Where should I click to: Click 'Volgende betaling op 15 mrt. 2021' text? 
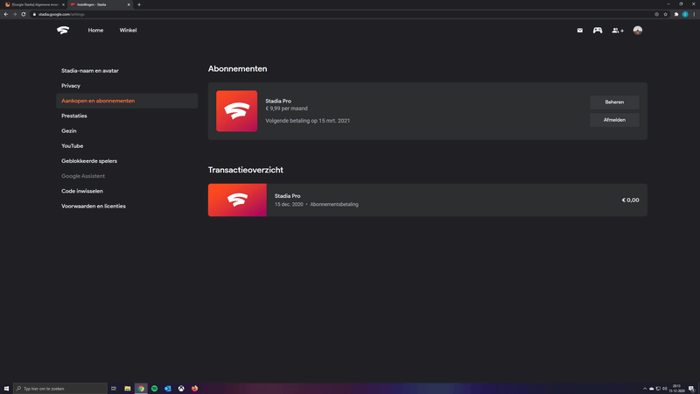[x=308, y=121]
